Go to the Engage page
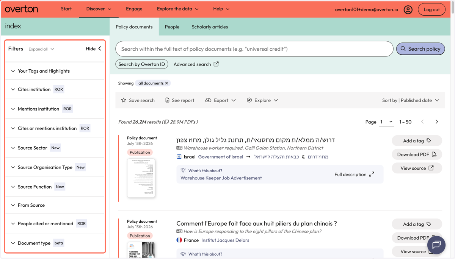The image size is (455, 259). tap(134, 9)
